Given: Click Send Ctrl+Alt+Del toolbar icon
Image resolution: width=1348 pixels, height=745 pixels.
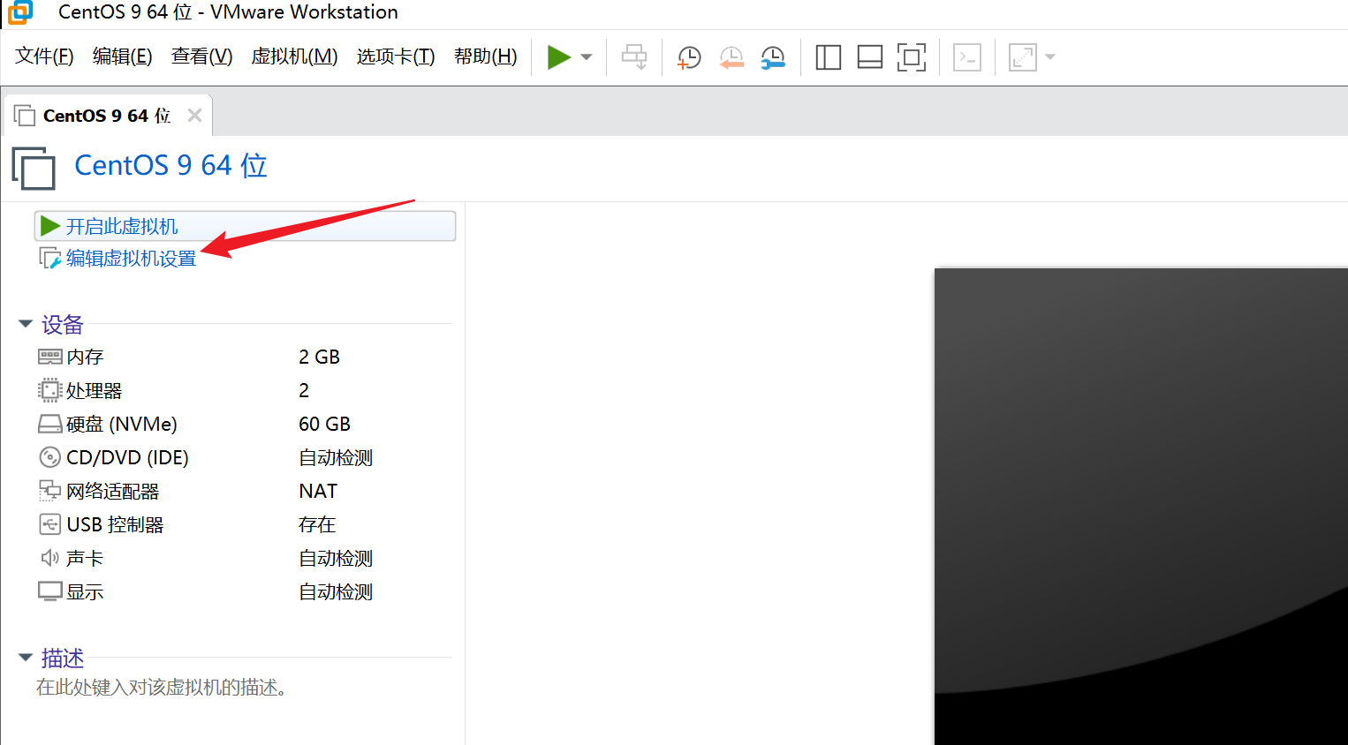Looking at the screenshot, I should [634, 57].
